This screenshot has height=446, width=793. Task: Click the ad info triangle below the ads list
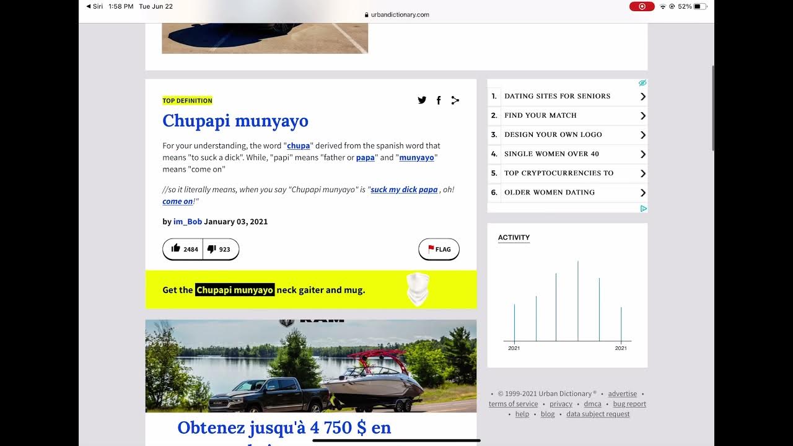(x=643, y=209)
